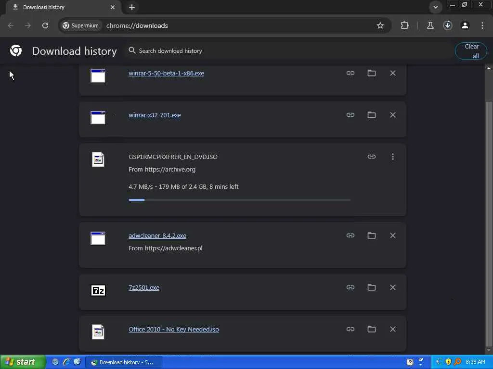The width and height of the screenshot is (493, 369).
Task: Copy download link for winrar-5-50-beta-1-x86.exe
Action: 350,73
